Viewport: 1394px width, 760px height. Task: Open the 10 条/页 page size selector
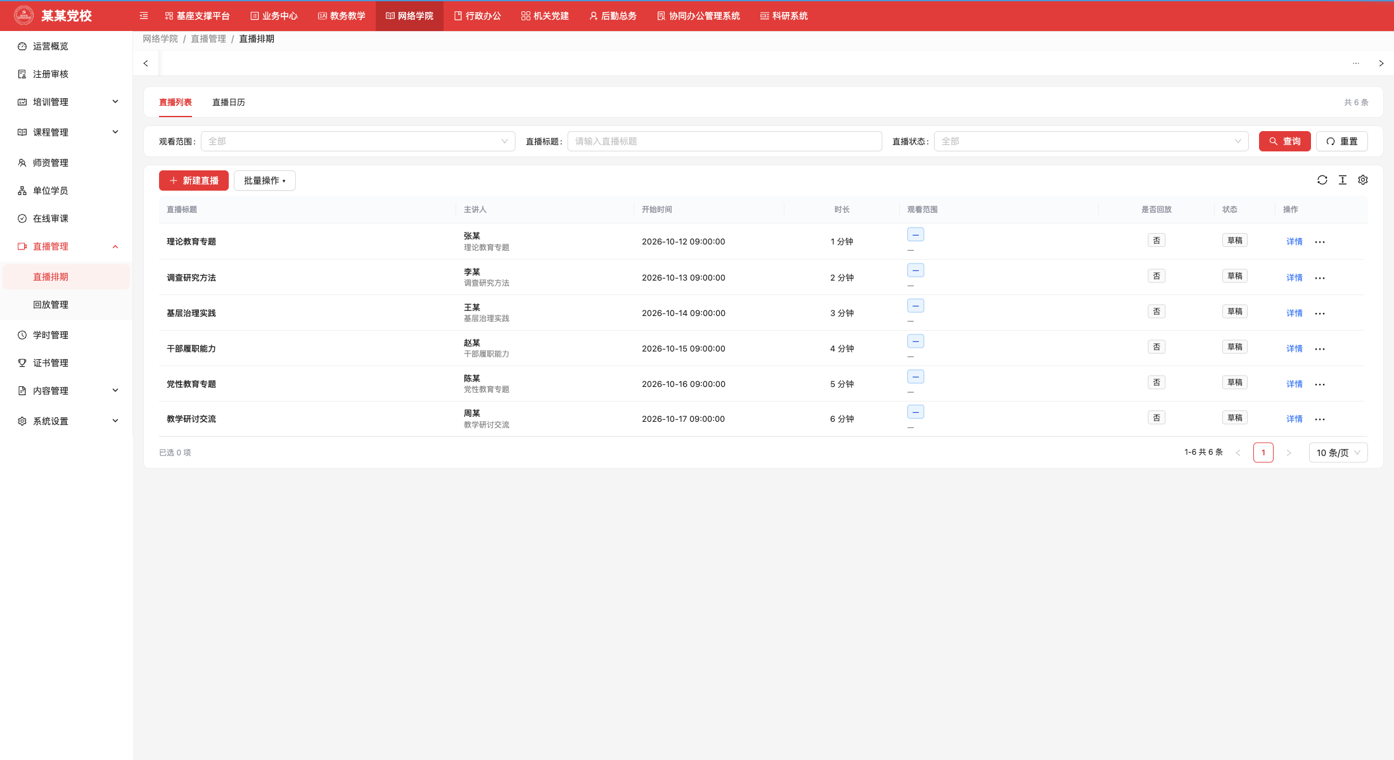pyautogui.click(x=1338, y=453)
